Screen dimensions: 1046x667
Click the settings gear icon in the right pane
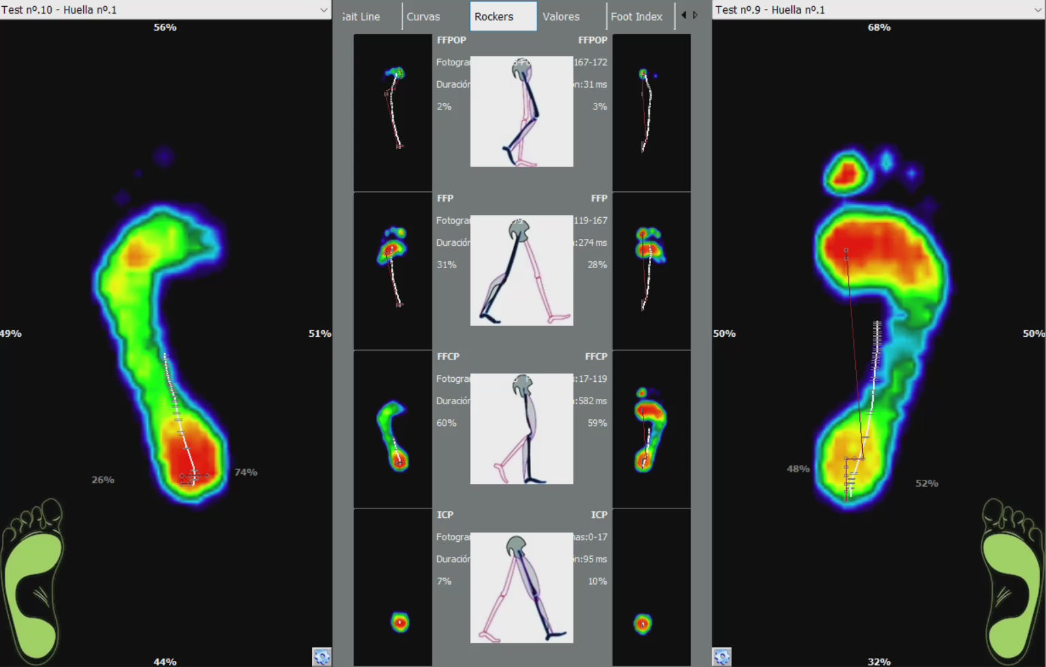[722, 657]
